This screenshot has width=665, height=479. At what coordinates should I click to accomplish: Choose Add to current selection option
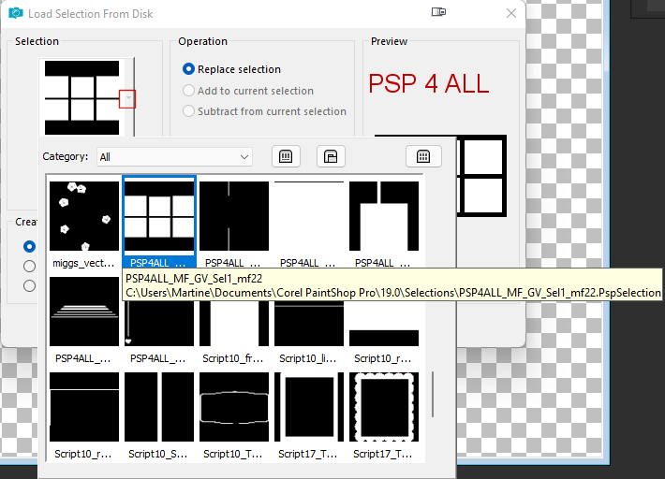click(189, 91)
